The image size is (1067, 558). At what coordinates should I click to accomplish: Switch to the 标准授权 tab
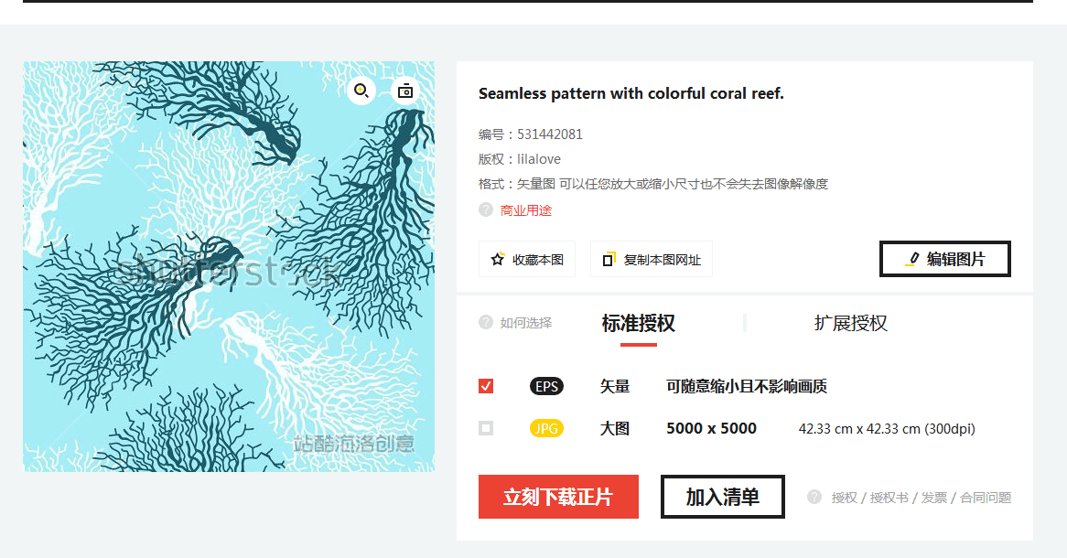[x=639, y=323]
